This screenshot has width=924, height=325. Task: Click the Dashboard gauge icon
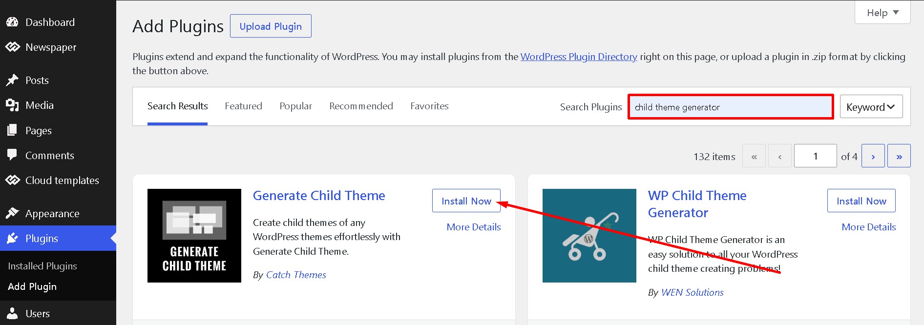pos(12,22)
